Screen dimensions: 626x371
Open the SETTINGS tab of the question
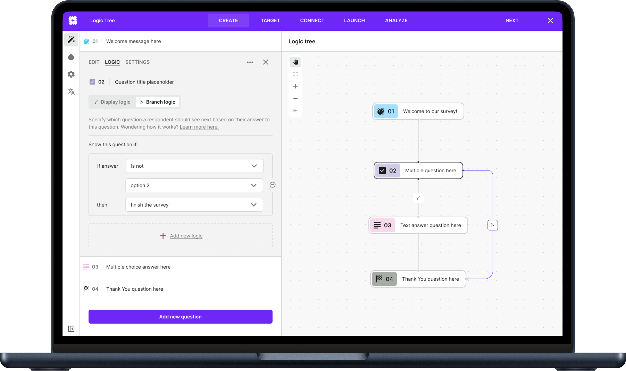point(137,62)
